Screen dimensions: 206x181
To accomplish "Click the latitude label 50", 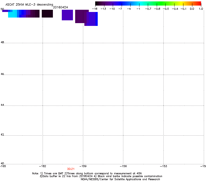I will point(2,9).
